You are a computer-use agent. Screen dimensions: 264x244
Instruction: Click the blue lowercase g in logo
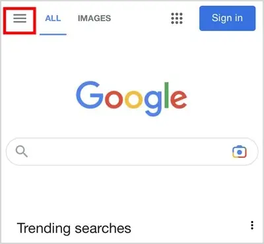(153, 103)
